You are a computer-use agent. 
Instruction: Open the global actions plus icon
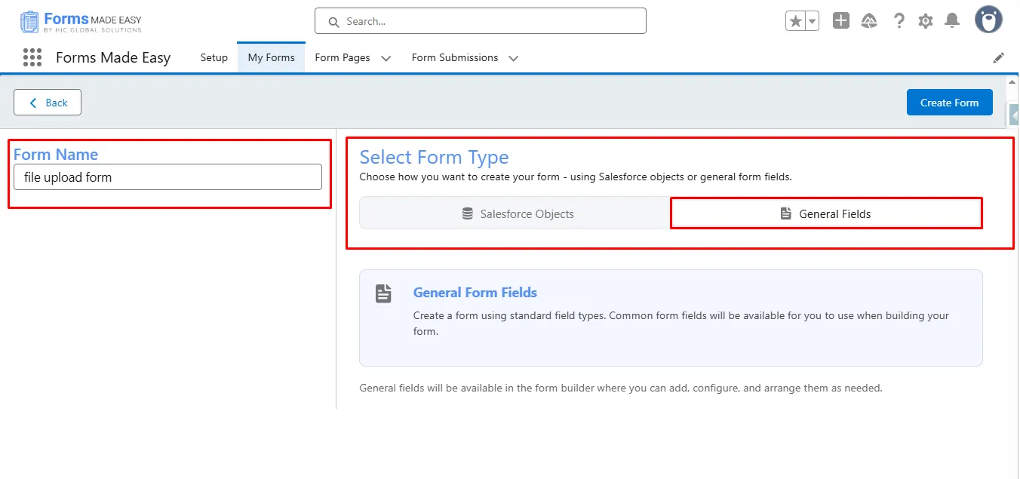click(x=840, y=21)
